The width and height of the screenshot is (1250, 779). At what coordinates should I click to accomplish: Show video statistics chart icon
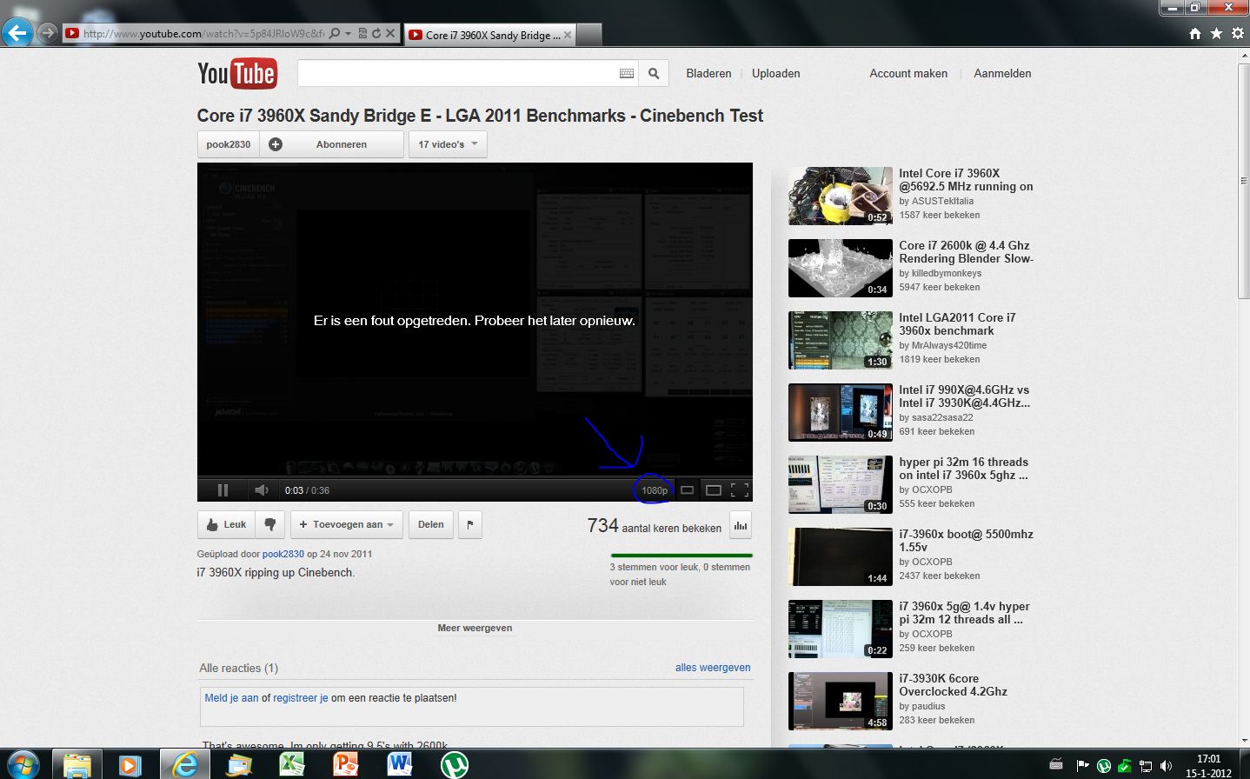[x=741, y=525]
